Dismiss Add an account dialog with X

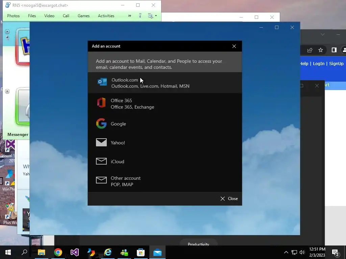[234, 46]
